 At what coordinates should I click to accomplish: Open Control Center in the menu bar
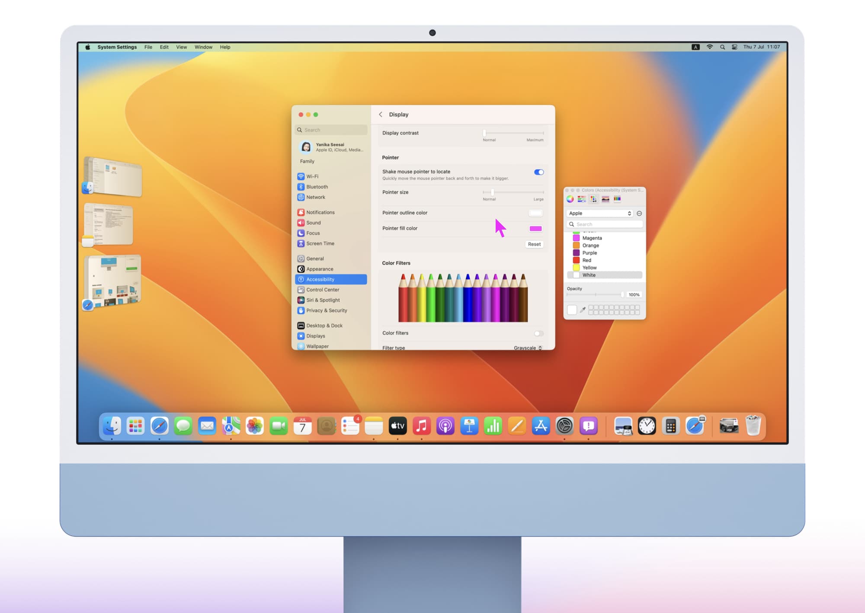(x=734, y=47)
